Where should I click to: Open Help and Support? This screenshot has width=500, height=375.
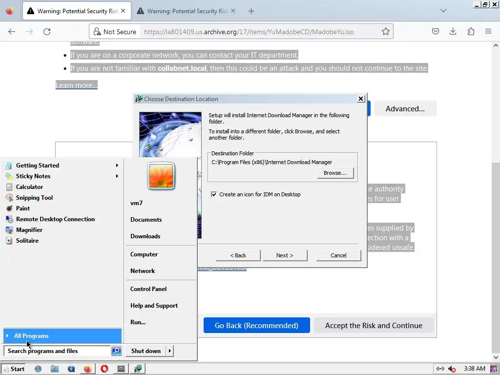[x=154, y=306]
